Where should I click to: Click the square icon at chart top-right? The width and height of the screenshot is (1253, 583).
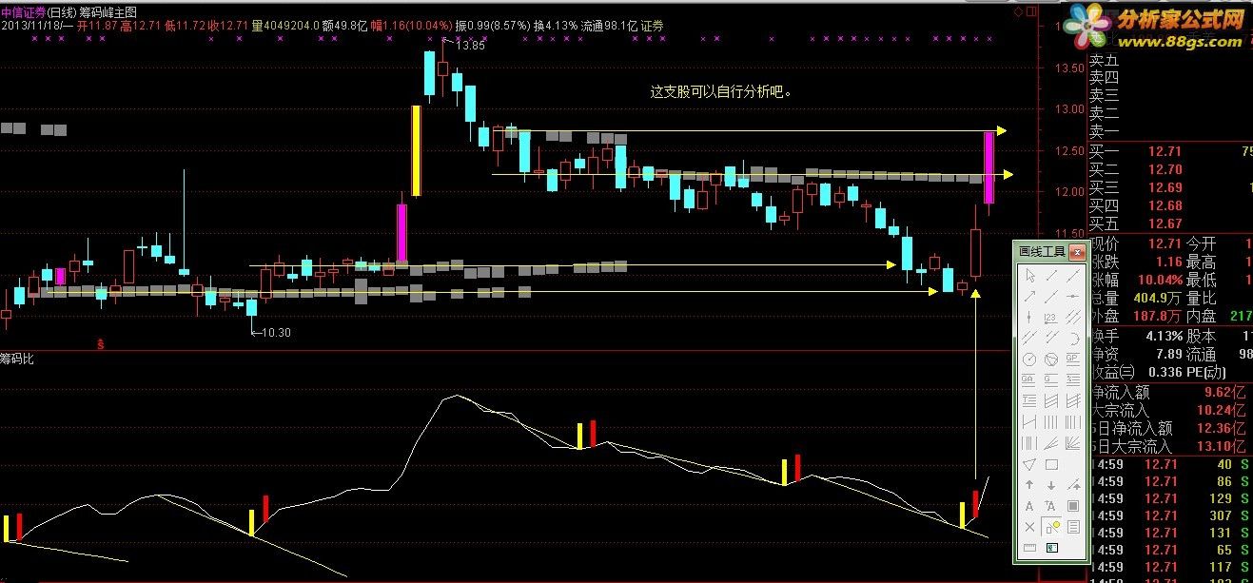point(1030,11)
